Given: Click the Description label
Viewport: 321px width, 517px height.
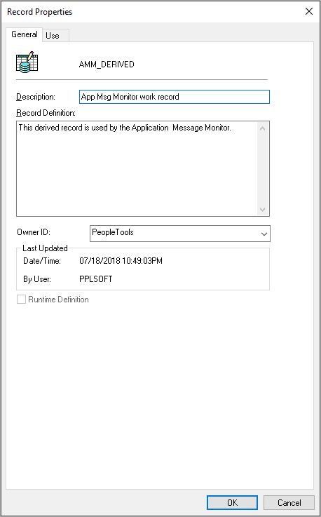Looking at the screenshot, I should (36, 97).
